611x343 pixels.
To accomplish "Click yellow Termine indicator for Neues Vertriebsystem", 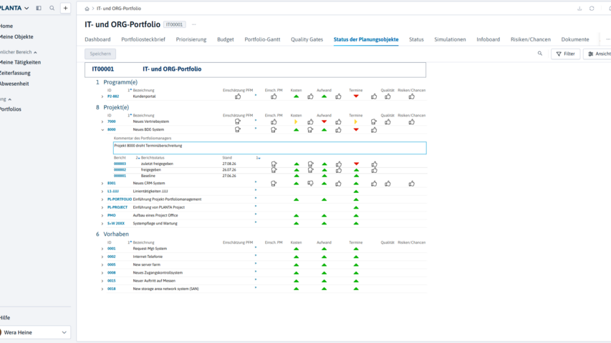I will pos(355,121).
